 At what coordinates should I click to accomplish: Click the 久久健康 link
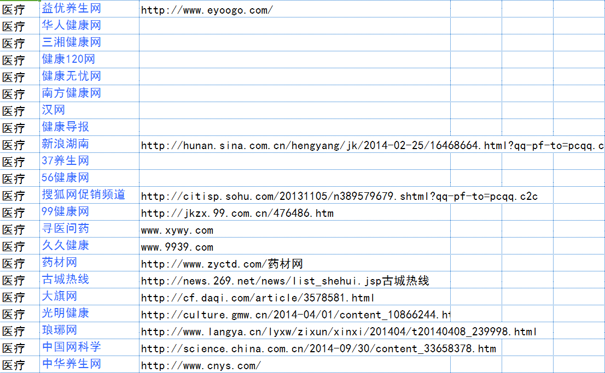[65, 245]
